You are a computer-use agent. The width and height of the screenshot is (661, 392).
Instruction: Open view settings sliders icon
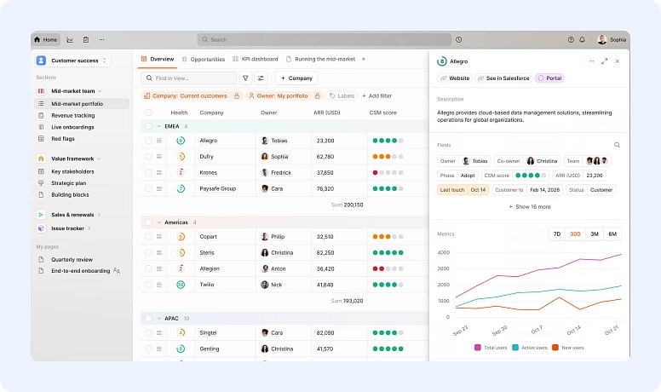(x=261, y=78)
